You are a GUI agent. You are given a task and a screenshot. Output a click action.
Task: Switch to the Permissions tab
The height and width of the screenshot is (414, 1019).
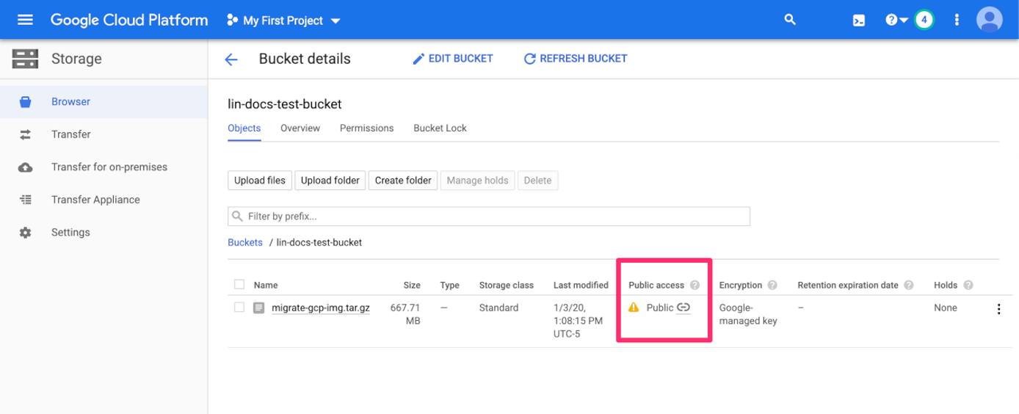pos(366,128)
